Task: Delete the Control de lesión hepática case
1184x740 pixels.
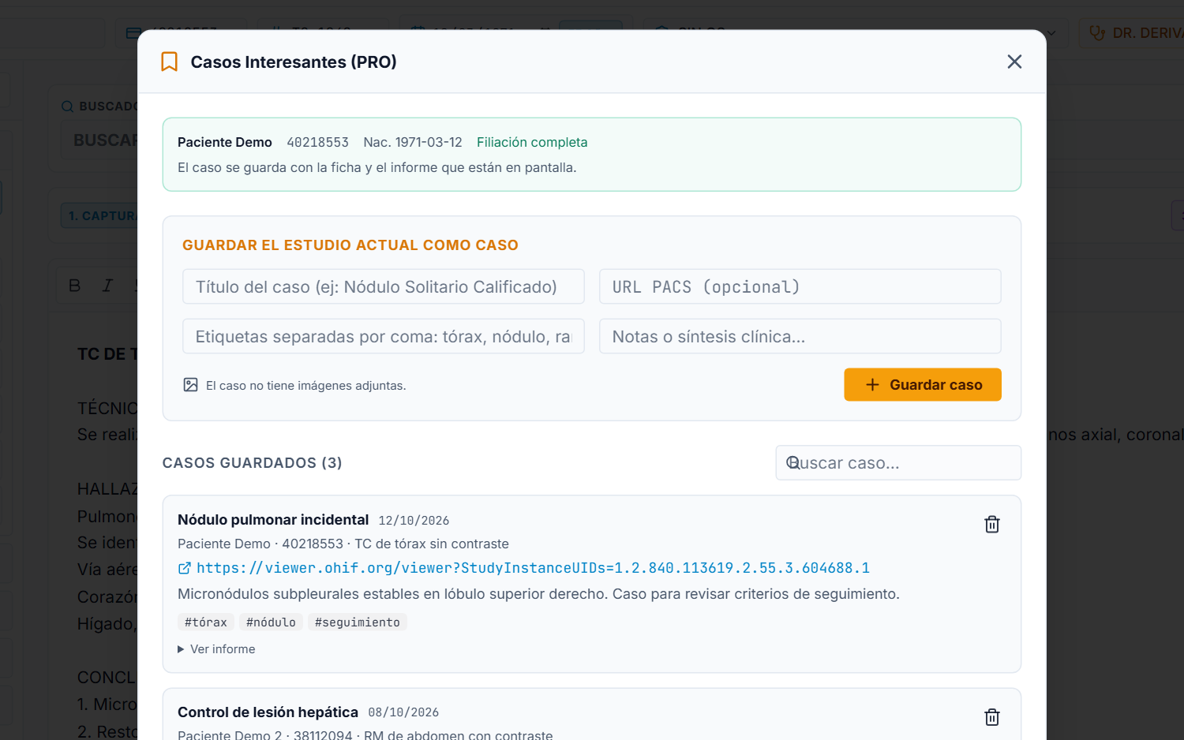Action: click(x=992, y=717)
